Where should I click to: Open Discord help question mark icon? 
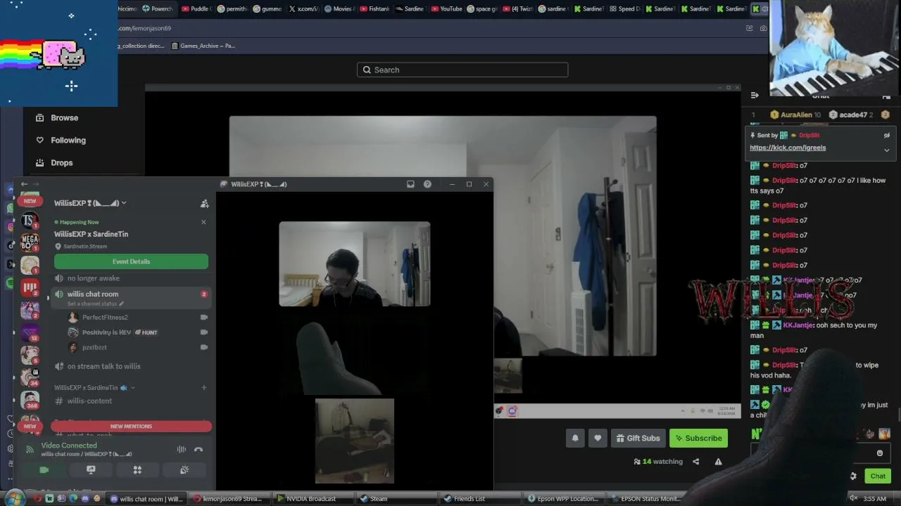tap(427, 184)
